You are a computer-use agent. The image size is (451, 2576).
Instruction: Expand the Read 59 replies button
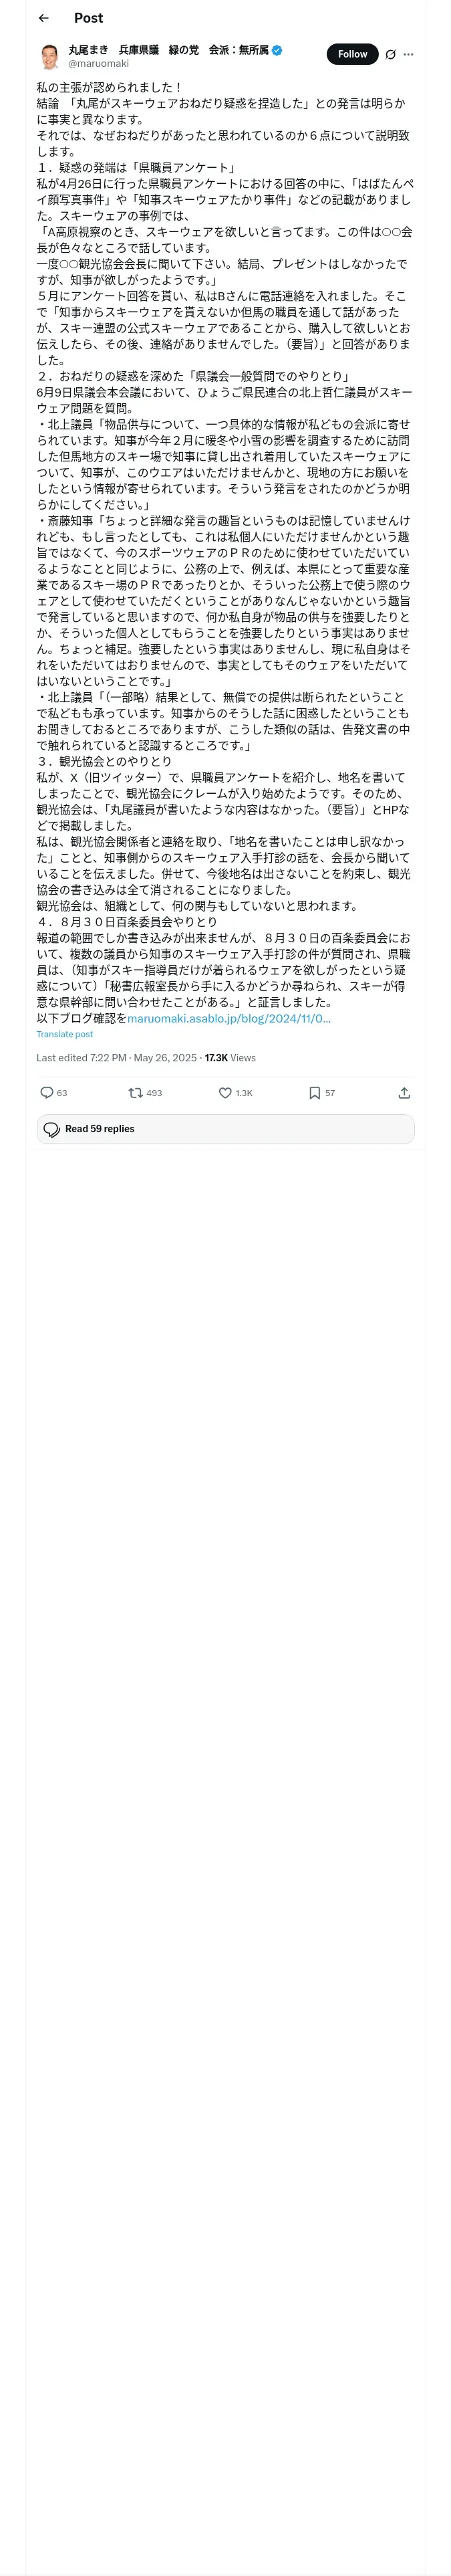[x=225, y=1128]
